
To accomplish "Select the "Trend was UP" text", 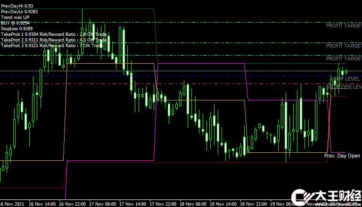I will (15, 17).
